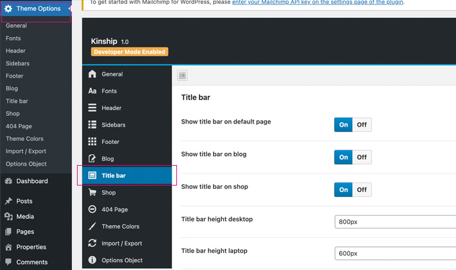
Task: Open Options Object submenu in admin sidebar
Action: pos(26,164)
